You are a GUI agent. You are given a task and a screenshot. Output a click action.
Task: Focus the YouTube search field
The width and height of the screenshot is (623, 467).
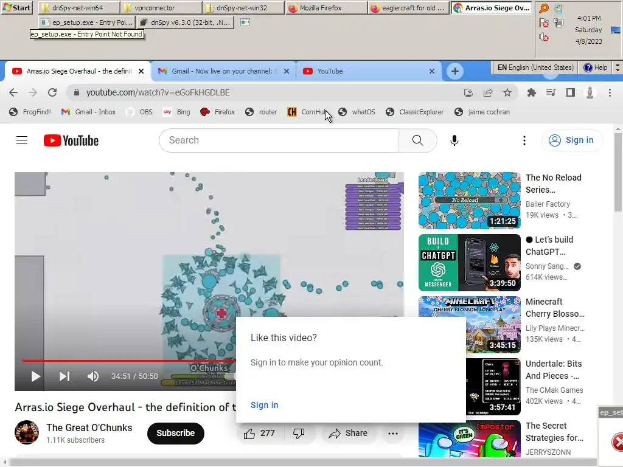tap(279, 140)
